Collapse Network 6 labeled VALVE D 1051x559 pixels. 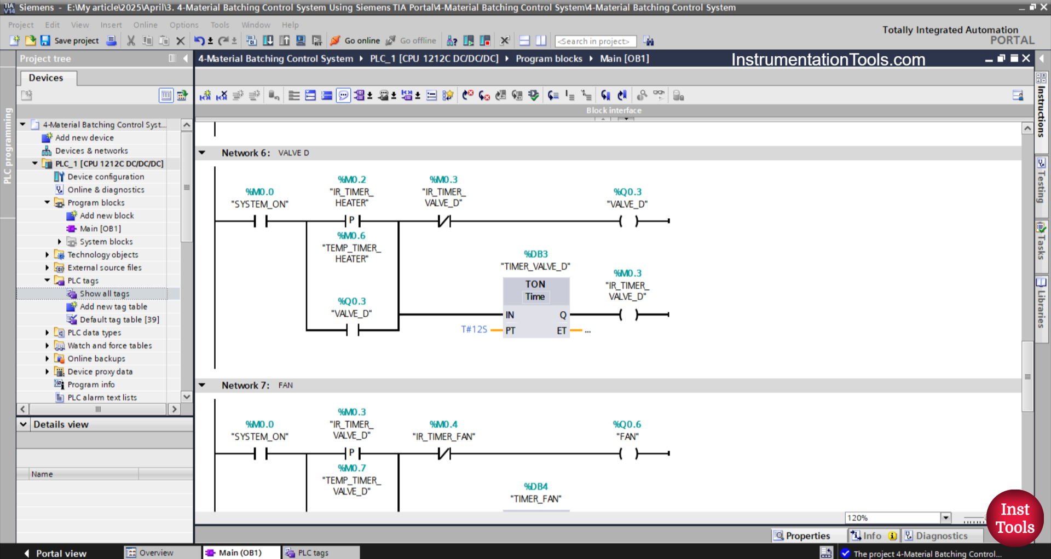pos(202,153)
